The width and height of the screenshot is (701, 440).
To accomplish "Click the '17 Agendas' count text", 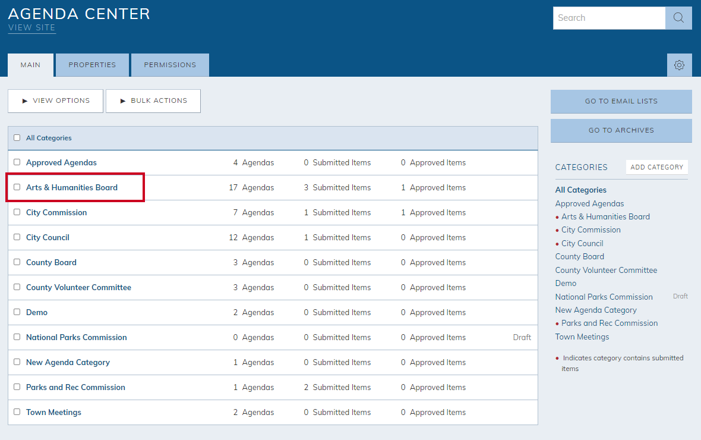I will [x=251, y=187].
